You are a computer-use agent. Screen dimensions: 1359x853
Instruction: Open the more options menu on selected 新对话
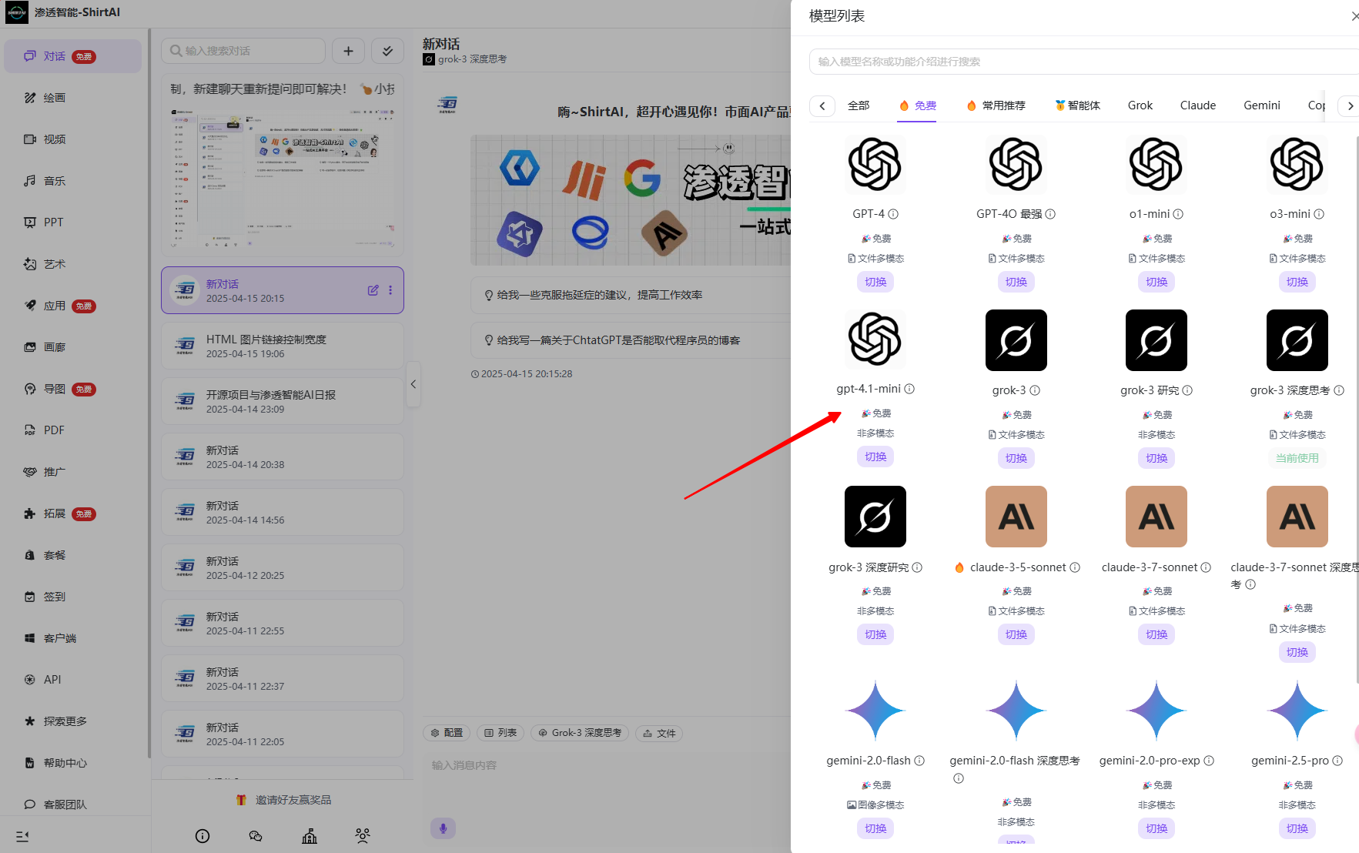pyautogui.click(x=390, y=290)
